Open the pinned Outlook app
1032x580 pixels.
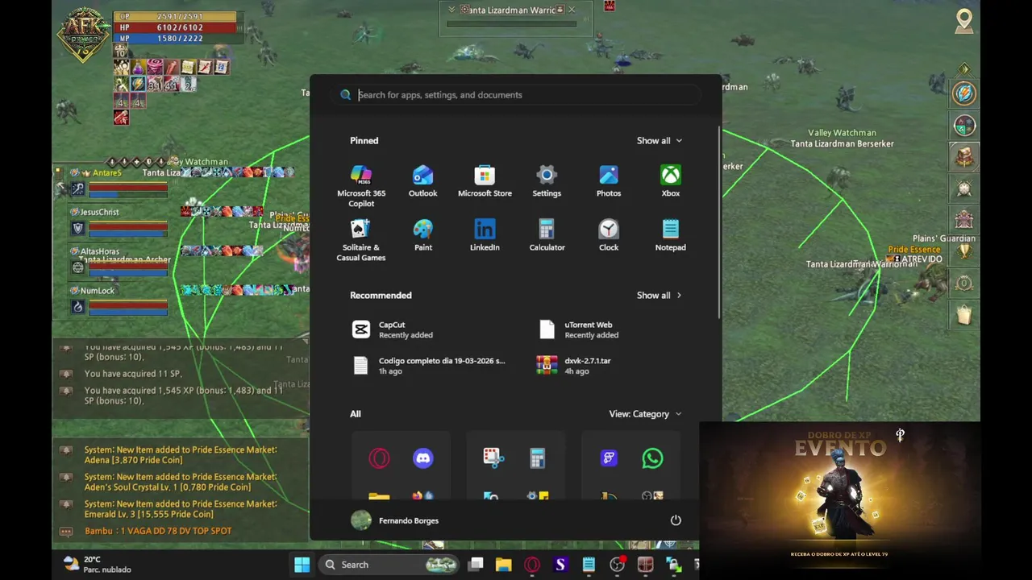pyautogui.click(x=422, y=181)
